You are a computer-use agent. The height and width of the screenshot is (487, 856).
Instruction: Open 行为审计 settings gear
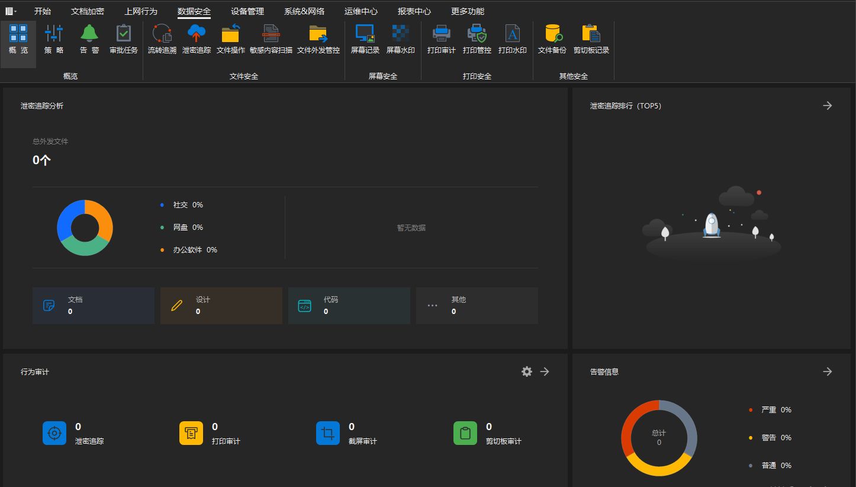pyautogui.click(x=527, y=371)
